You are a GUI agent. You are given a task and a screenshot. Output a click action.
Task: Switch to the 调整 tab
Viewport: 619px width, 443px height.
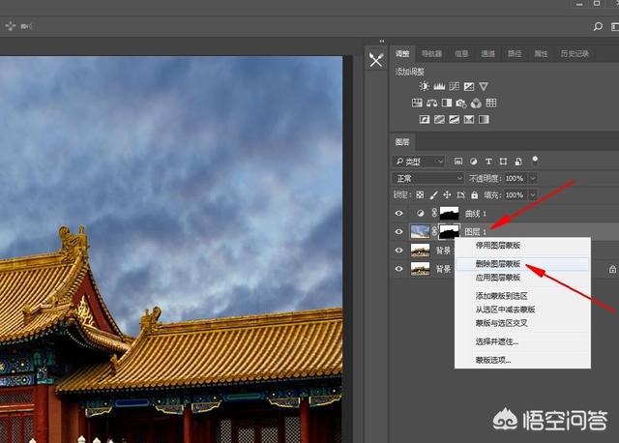click(x=402, y=54)
